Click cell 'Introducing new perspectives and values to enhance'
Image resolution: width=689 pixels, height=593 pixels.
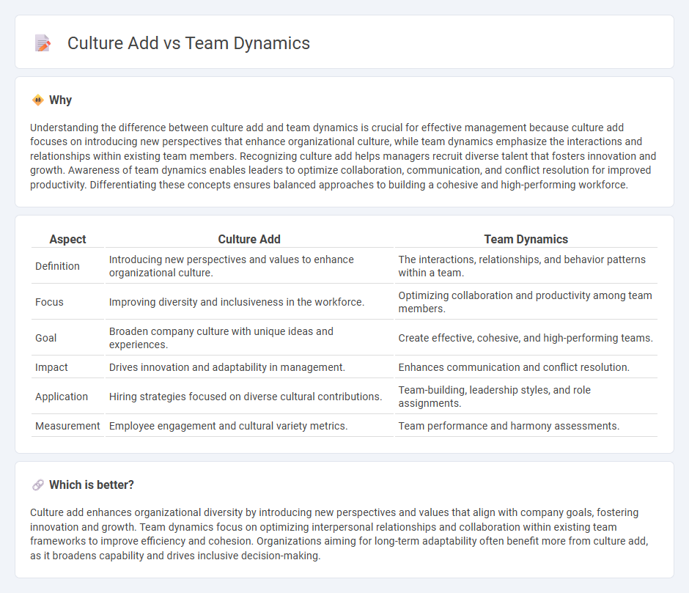pos(249,266)
